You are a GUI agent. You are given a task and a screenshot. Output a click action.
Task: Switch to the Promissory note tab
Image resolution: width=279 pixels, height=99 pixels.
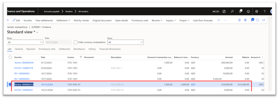pos(47,49)
